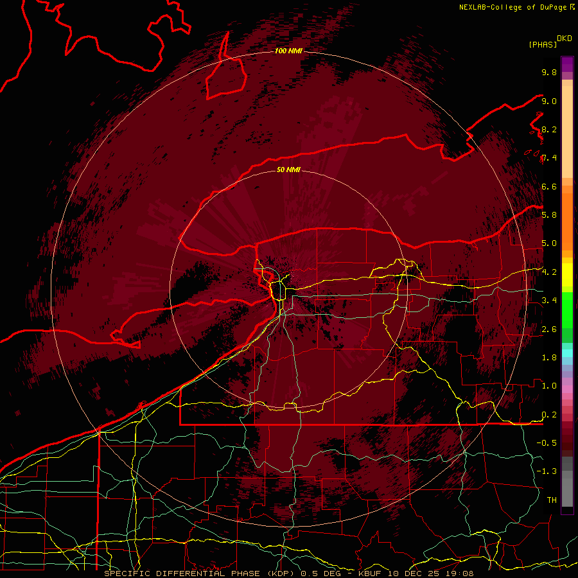Click the KBUF 10 DEC 25 19:08 timestamp
Screen dimensions: 578x578
pyautogui.click(x=416, y=574)
